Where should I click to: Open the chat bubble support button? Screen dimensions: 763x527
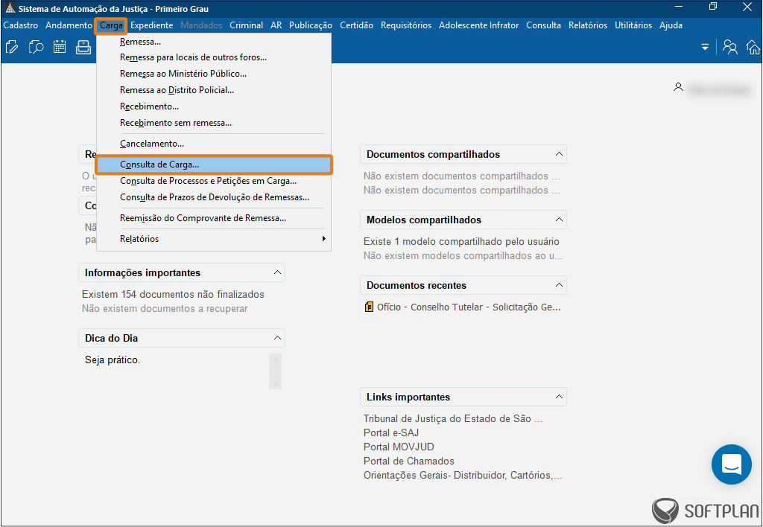click(732, 464)
